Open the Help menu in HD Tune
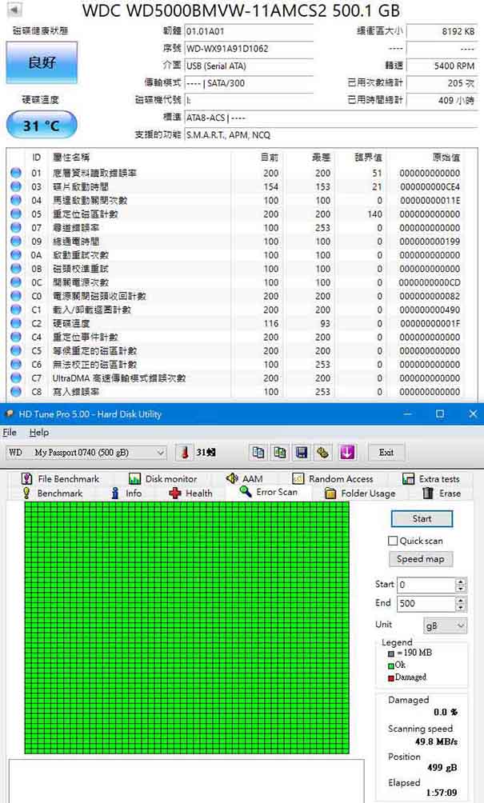The width and height of the screenshot is (484, 803). pyautogui.click(x=39, y=432)
